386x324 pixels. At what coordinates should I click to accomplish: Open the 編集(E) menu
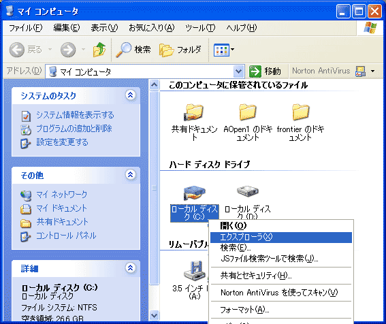pyautogui.click(x=67, y=28)
